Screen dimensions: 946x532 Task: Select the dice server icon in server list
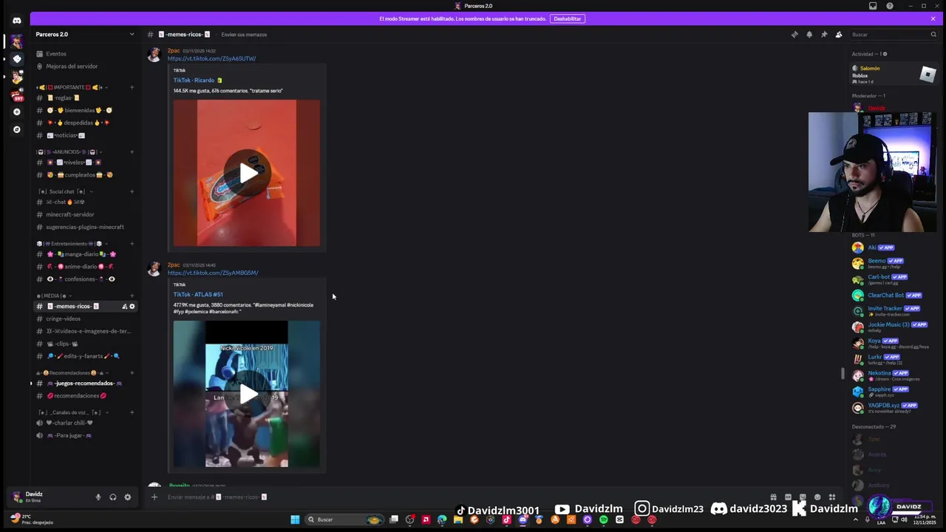point(16,59)
